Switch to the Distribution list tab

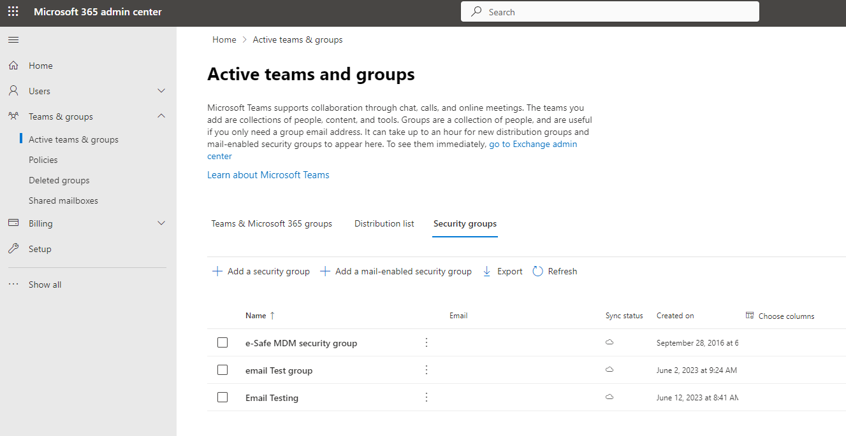[x=384, y=223]
